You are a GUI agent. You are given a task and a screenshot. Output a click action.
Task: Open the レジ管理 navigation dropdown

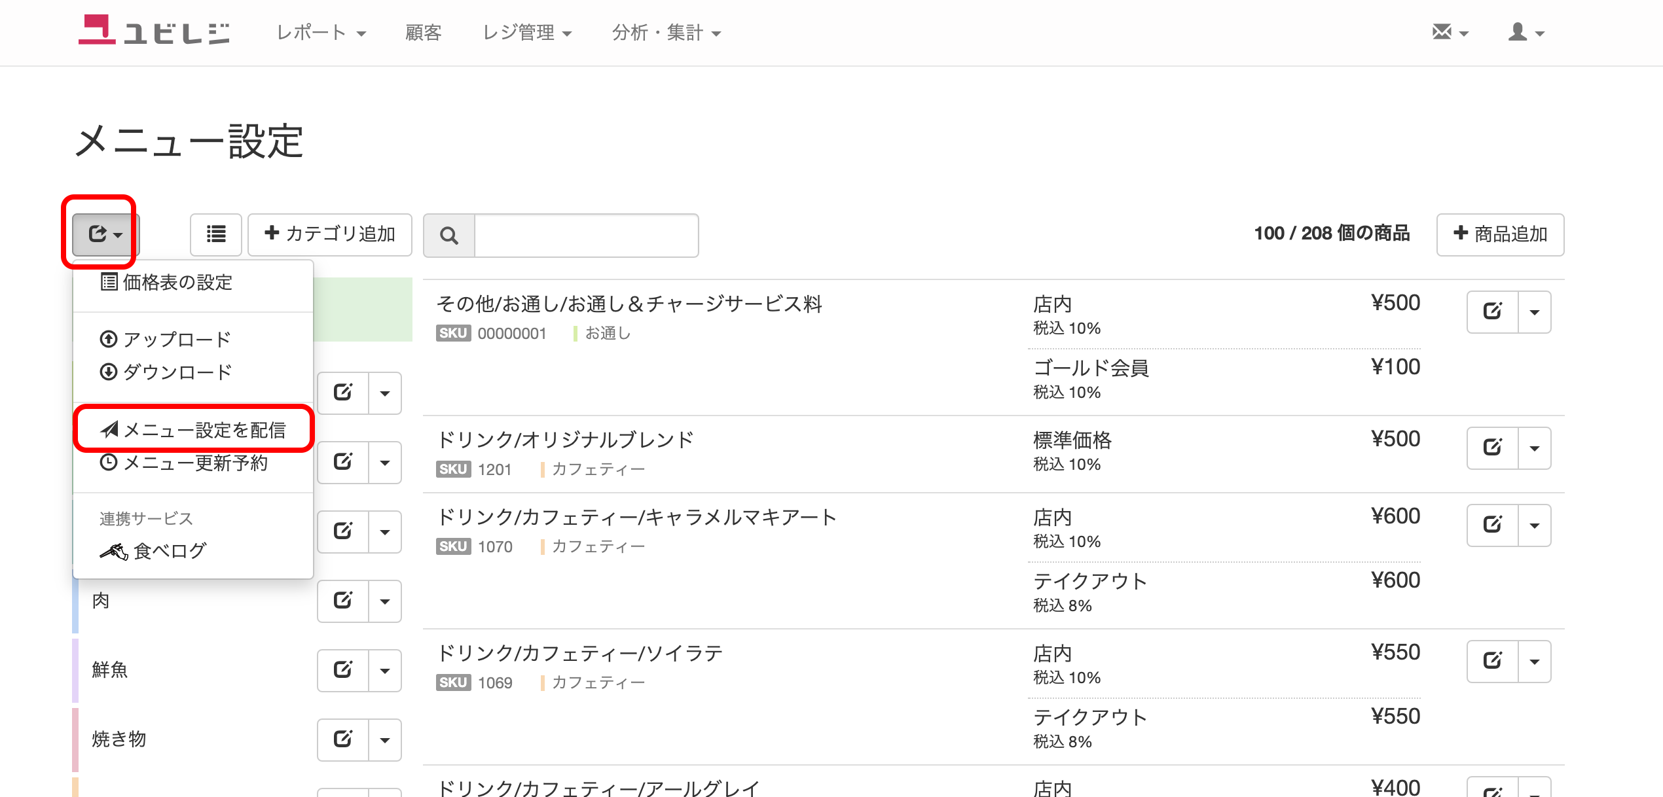pyautogui.click(x=527, y=33)
